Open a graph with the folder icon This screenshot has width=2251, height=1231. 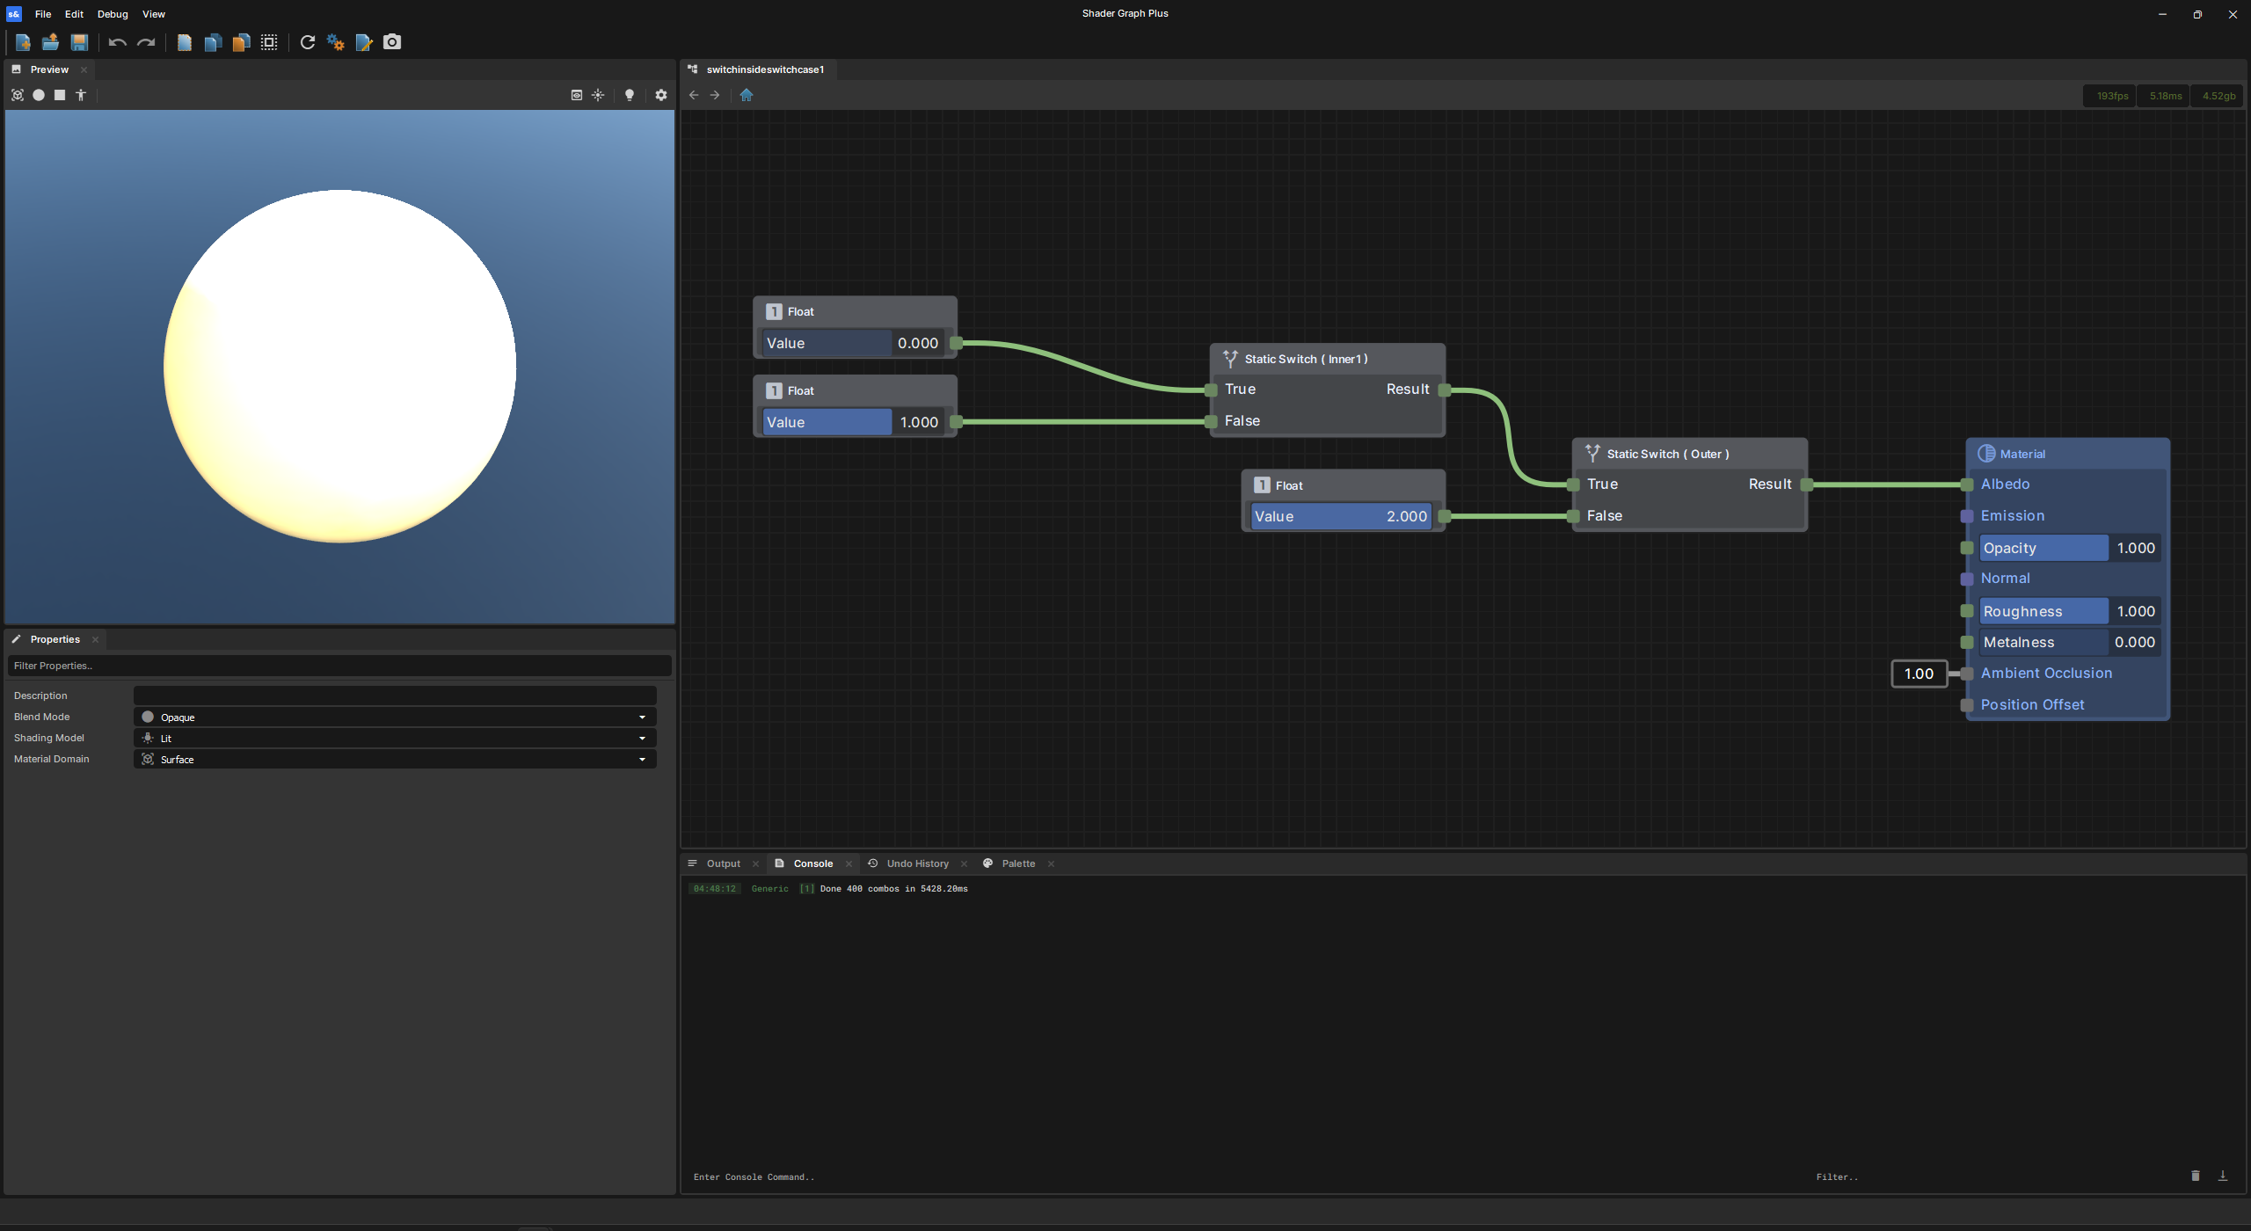coord(51,42)
